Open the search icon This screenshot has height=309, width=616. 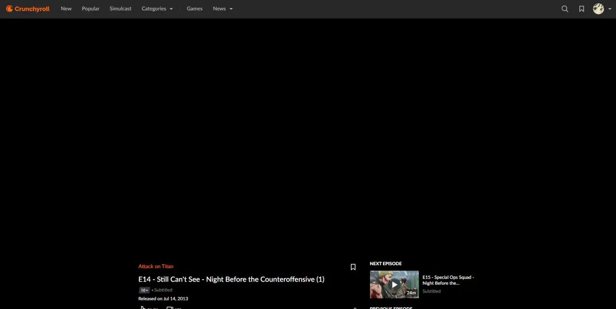click(x=565, y=9)
